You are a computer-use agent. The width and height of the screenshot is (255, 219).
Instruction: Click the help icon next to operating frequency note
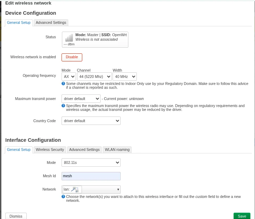point(63,84)
